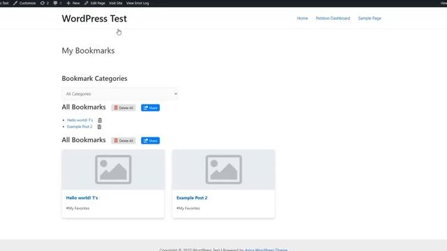
Task: Expand the All Categories dropdown
Action: (x=120, y=94)
